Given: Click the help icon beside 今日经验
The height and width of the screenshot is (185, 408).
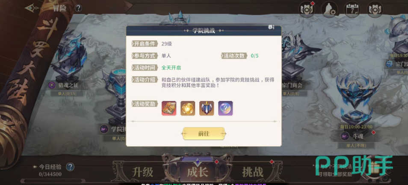Looking at the screenshot, I should pyautogui.click(x=70, y=167).
